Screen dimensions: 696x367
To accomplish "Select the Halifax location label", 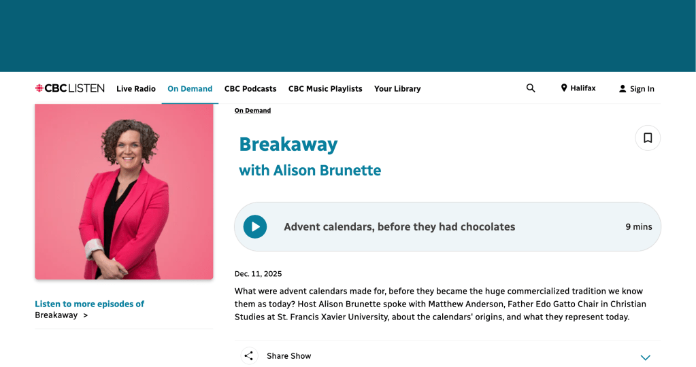I will (x=583, y=88).
